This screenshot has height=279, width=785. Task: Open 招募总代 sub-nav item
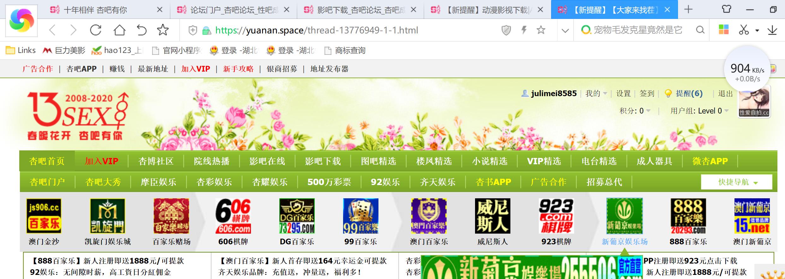(604, 182)
